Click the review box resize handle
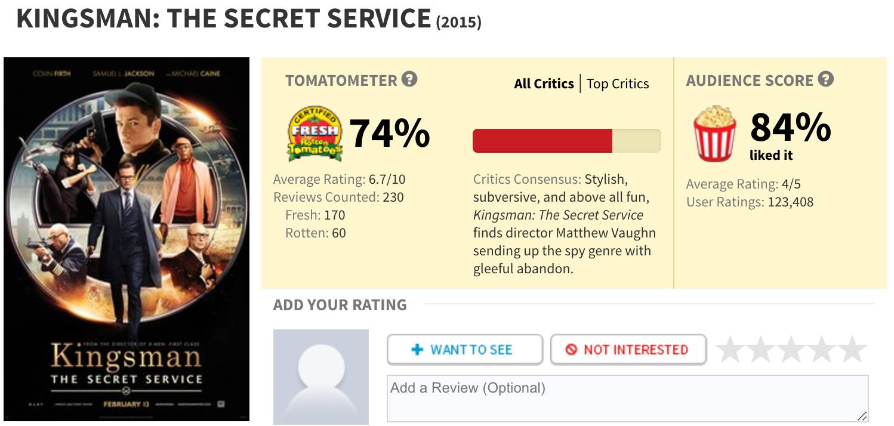 pos(862,416)
